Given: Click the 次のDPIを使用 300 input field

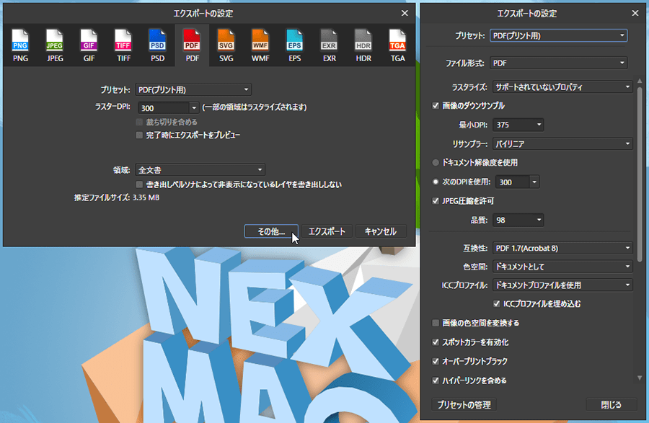Looking at the screenshot, I should (x=513, y=182).
